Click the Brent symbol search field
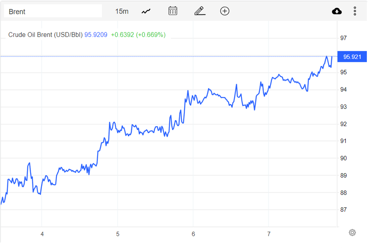Image resolution: width=368 pixels, height=249 pixels. pyautogui.click(x=53, y=11)
